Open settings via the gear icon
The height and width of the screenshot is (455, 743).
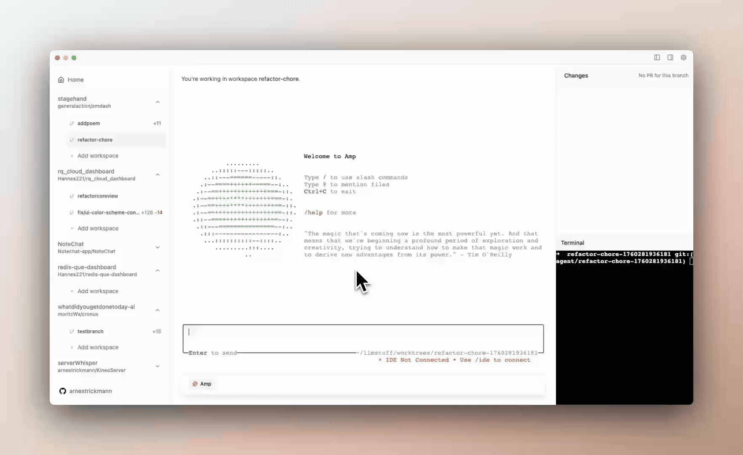point(684,58)
